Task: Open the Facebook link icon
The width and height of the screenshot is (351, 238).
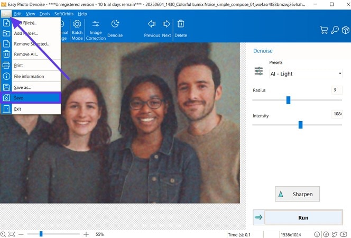Action: [x=326, y=234]
